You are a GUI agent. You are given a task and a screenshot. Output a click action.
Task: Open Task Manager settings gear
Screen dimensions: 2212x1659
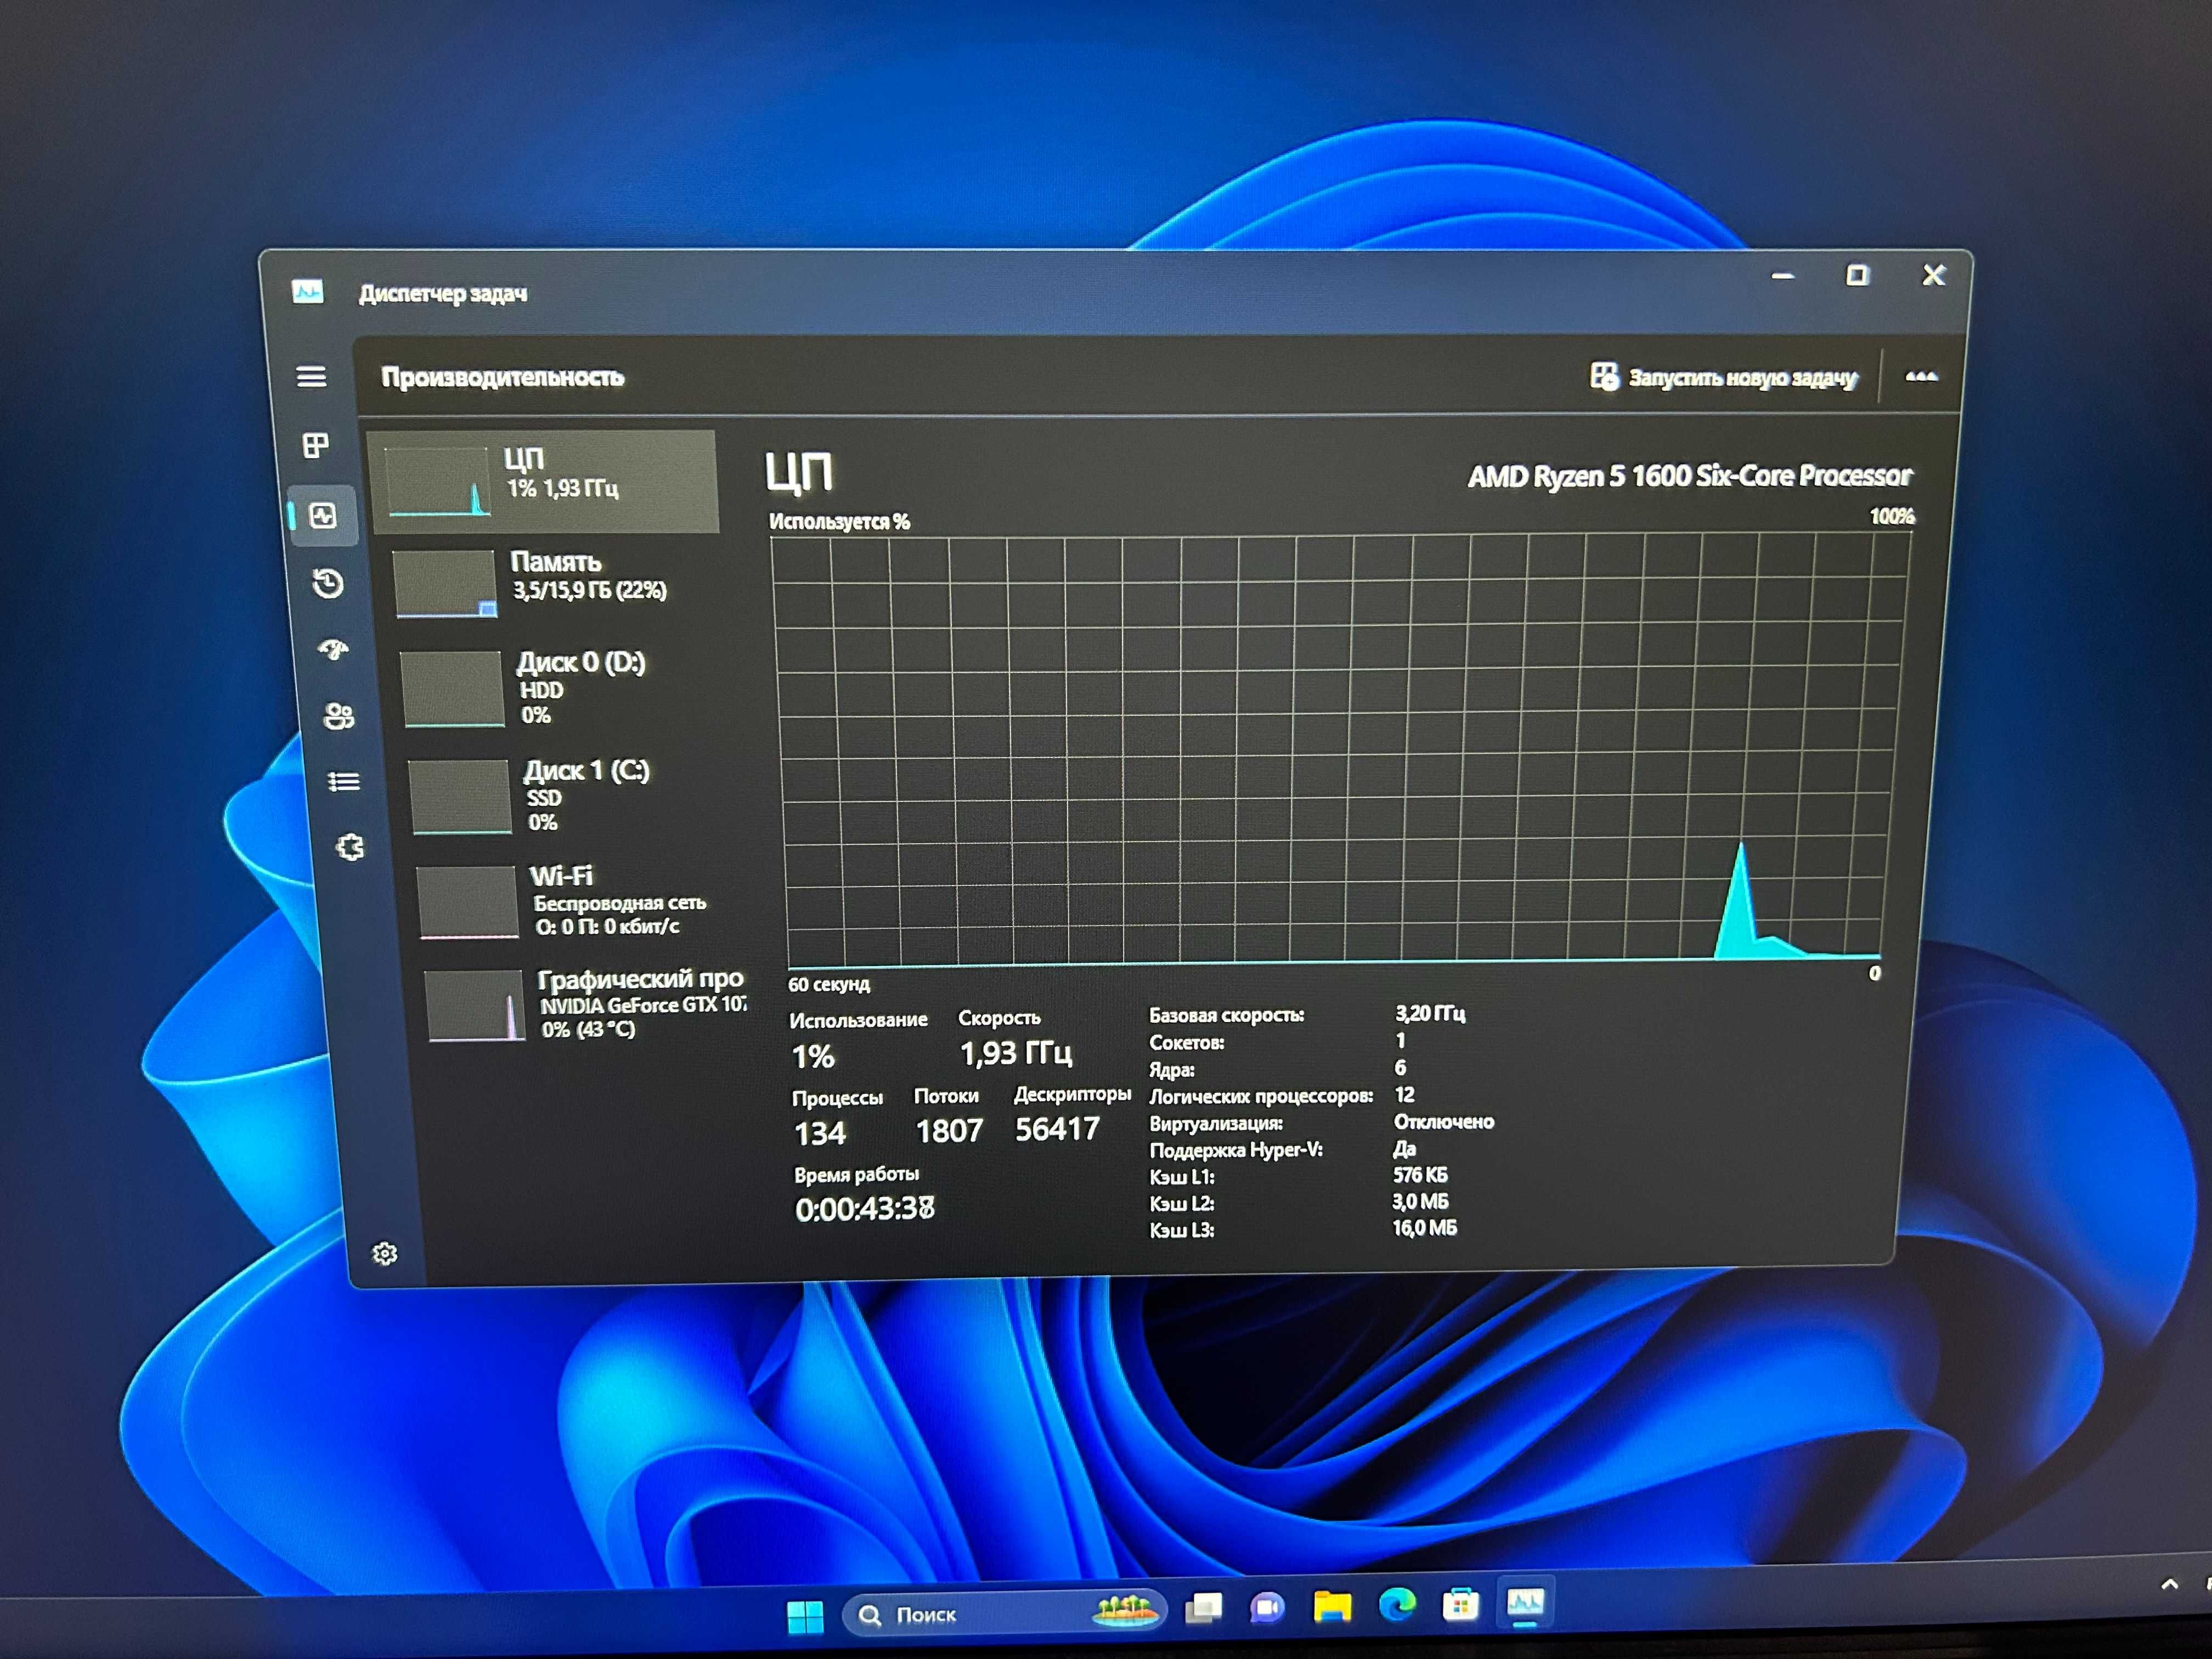click(x=385, y=1253)
